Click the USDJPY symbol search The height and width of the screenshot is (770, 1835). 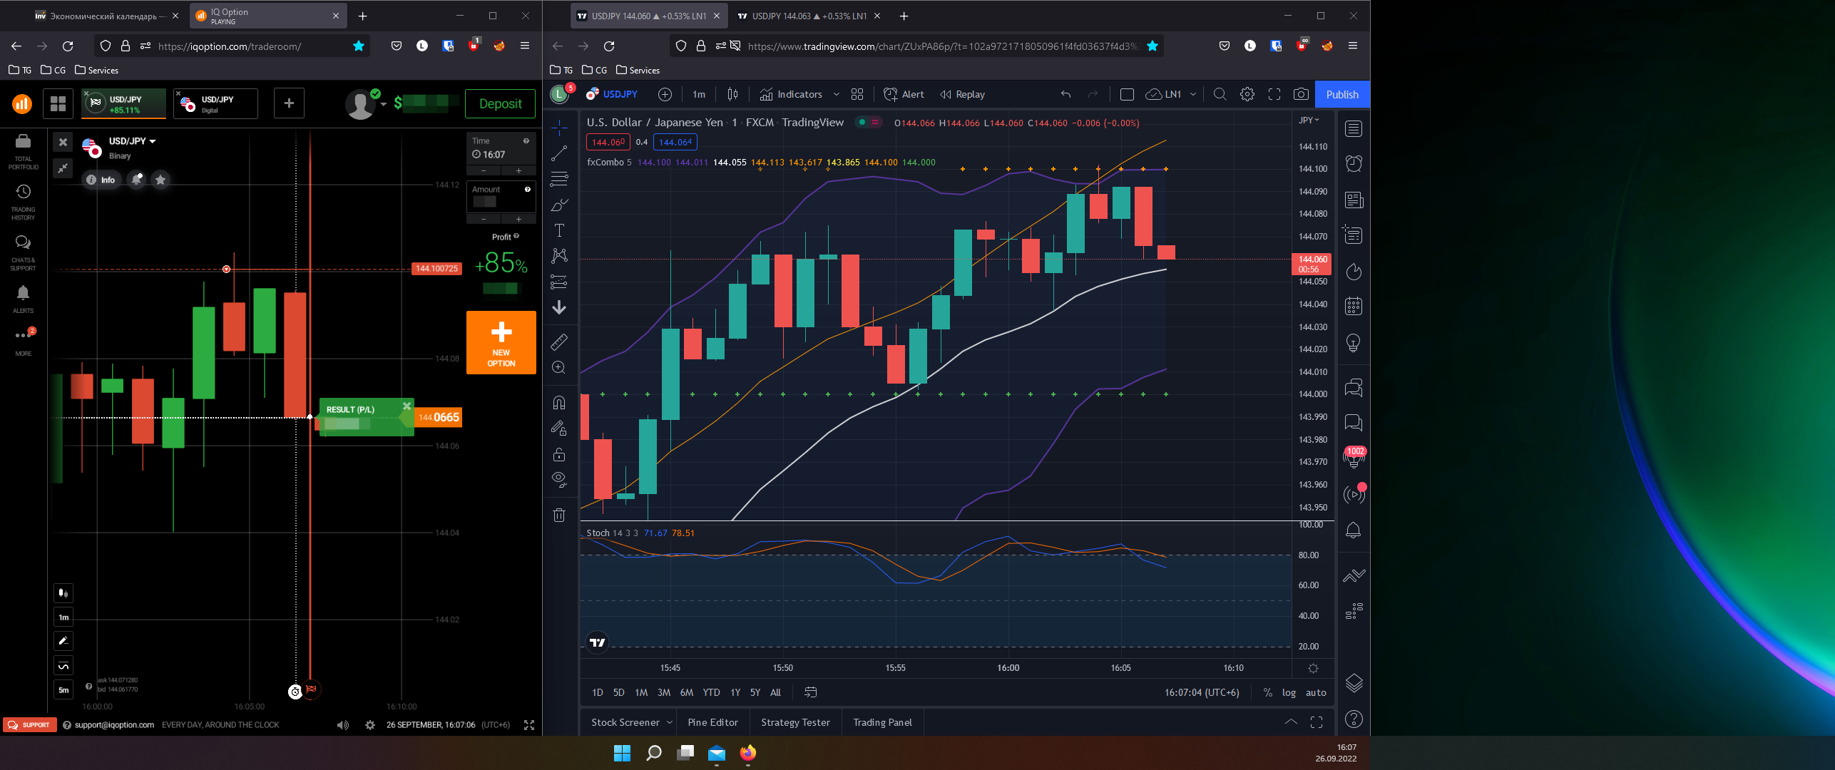click(612, 94)
